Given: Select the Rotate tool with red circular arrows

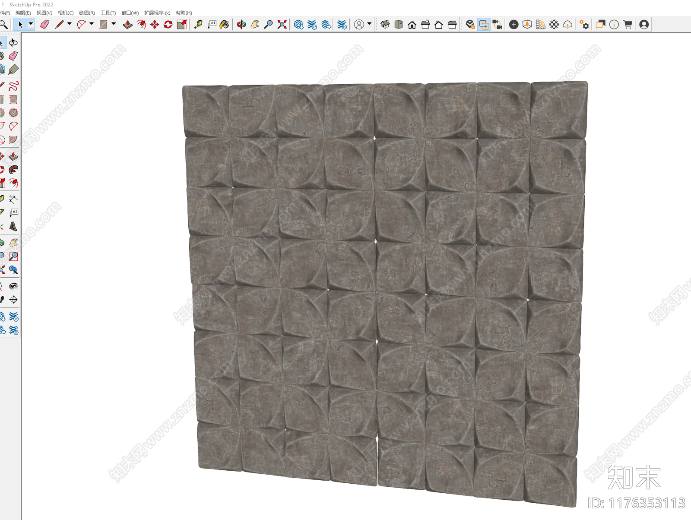Looking at the screenshot, I should (x=168, y=25).
